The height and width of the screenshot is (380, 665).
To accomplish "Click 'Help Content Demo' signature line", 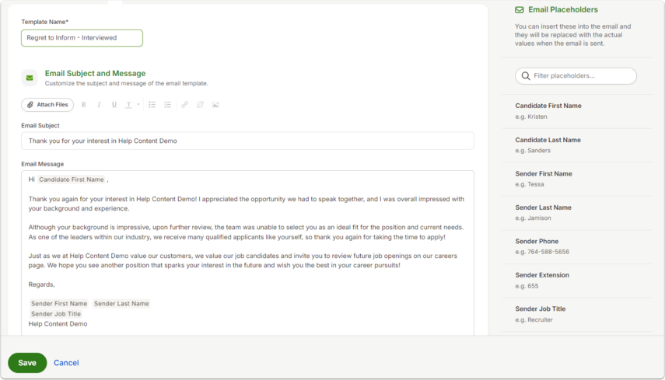I will click(x=58, y=324).
